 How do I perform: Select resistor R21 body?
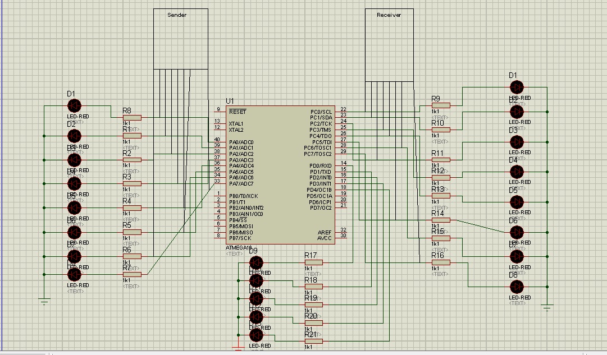(x=313, y=341)
